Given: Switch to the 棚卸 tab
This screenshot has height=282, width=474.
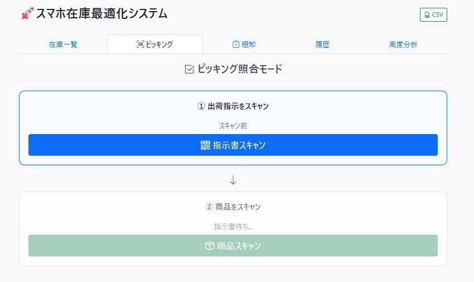Looking at the screenshot, I should click(244, 44).
